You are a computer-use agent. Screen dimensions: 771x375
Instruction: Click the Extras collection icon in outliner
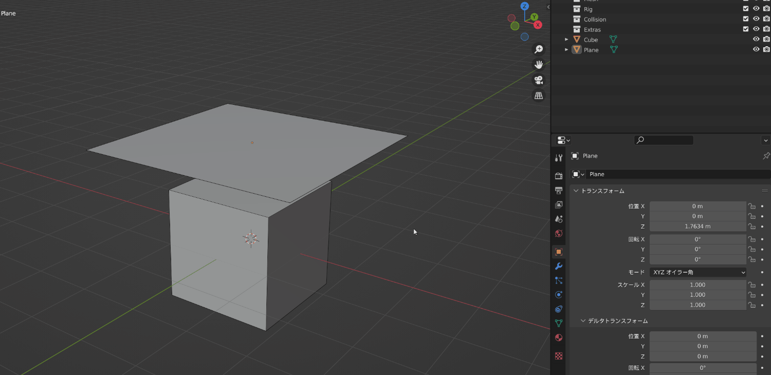[577, 29]
